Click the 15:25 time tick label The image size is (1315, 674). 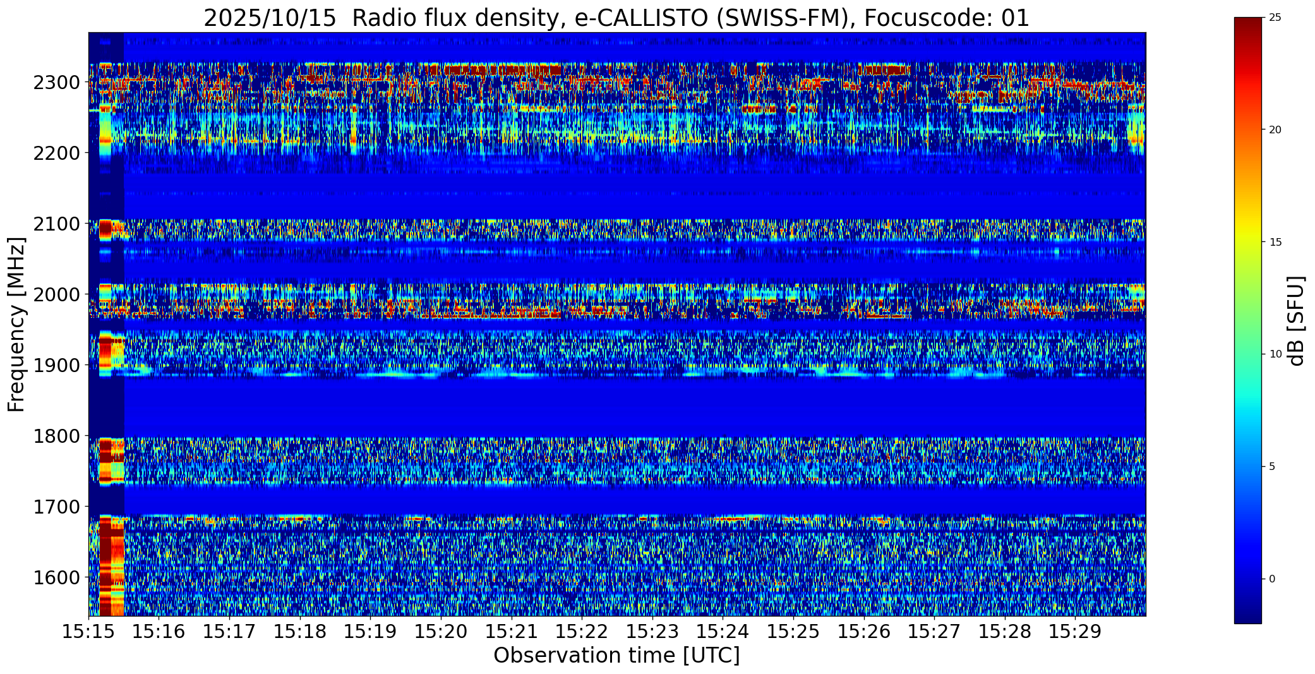pos(793,631)
